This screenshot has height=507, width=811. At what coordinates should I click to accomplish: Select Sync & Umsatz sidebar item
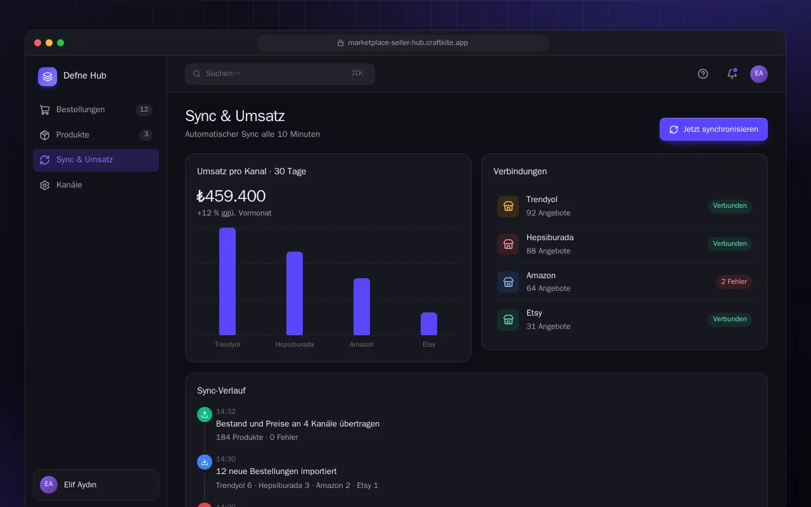click(96, 160)
